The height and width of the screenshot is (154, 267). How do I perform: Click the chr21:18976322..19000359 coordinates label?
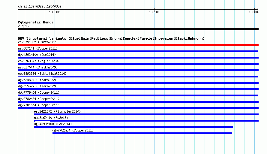(x=40, y=6)
